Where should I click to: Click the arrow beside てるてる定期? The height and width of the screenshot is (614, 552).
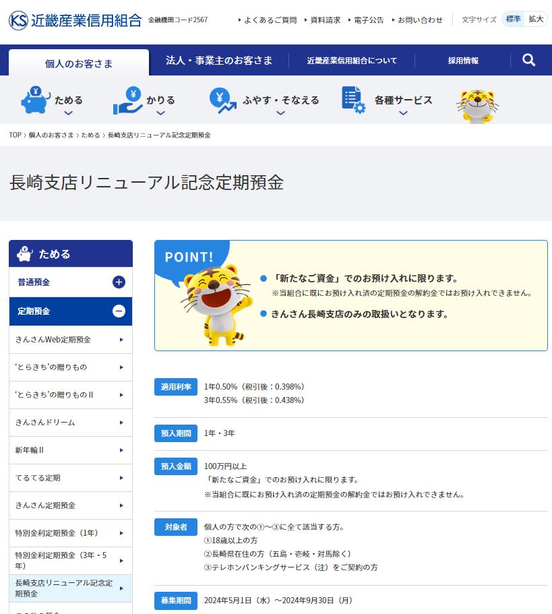(121, 478)
